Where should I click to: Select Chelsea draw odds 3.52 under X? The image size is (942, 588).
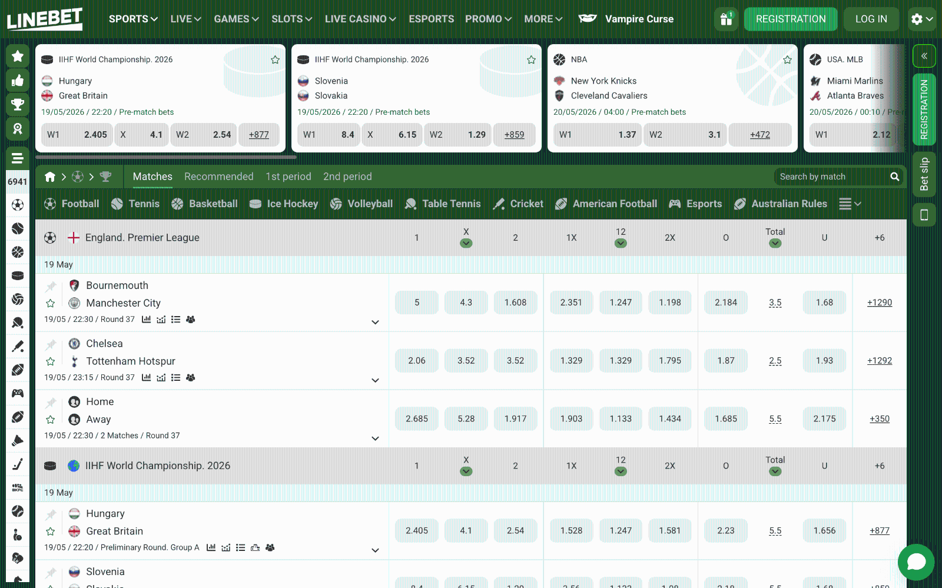tap(466, 361)
